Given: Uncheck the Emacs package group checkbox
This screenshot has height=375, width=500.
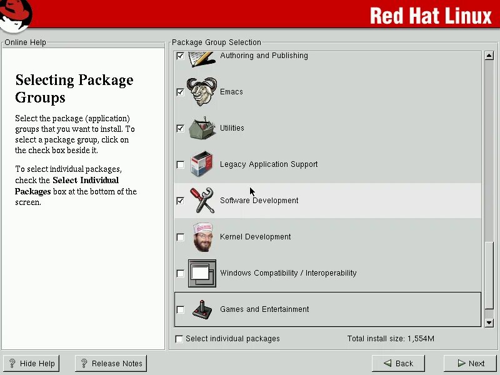Looking at the screenshot, I should click(180, 92).
